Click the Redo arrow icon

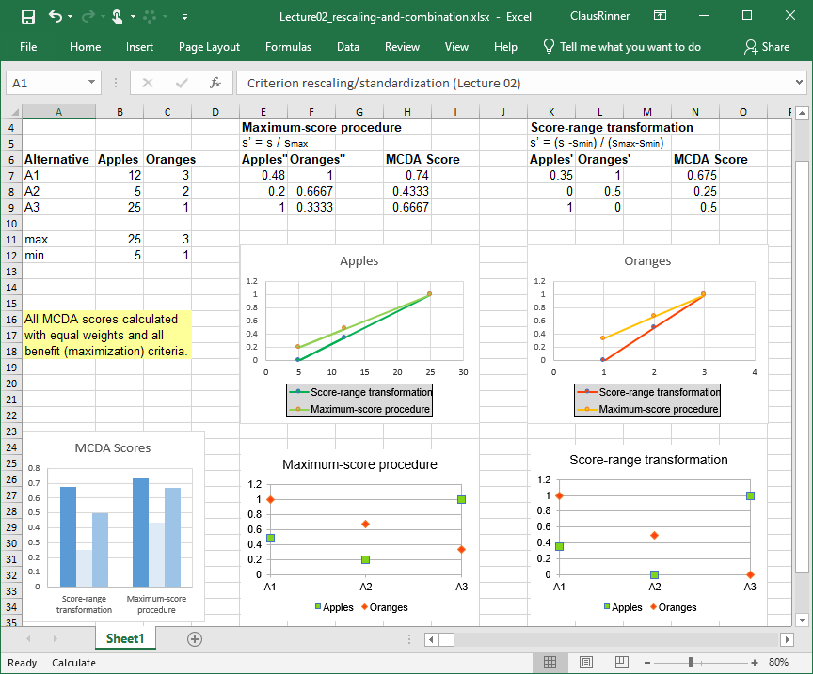(88, 17)
